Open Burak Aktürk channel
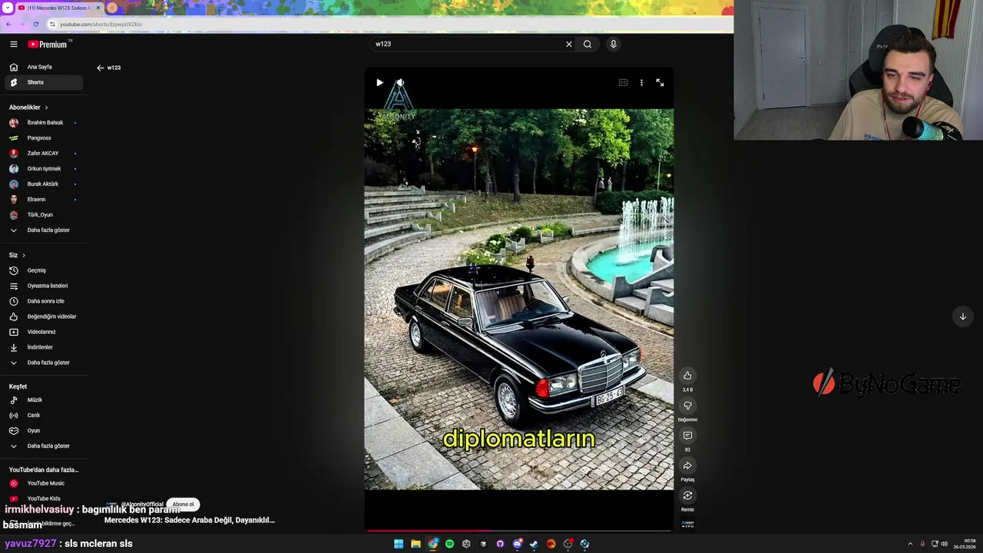Screen dimensions: 983x553 coord(44,184)
